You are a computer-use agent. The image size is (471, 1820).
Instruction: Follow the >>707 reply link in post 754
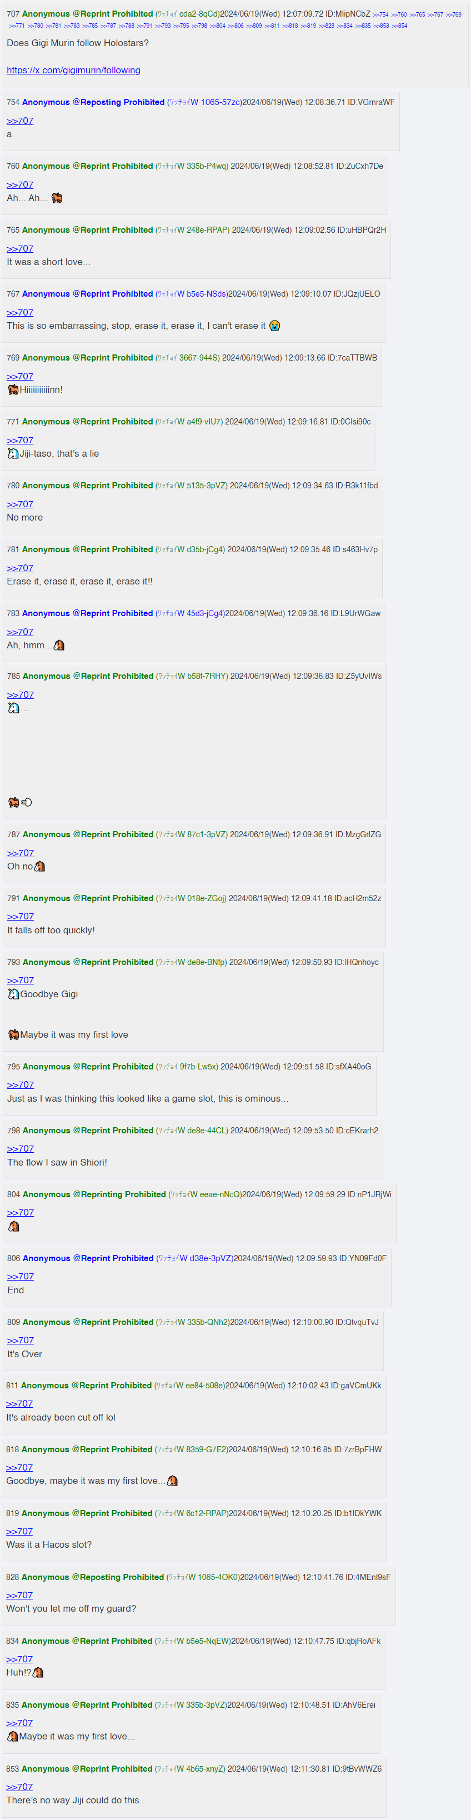point(20,121)
